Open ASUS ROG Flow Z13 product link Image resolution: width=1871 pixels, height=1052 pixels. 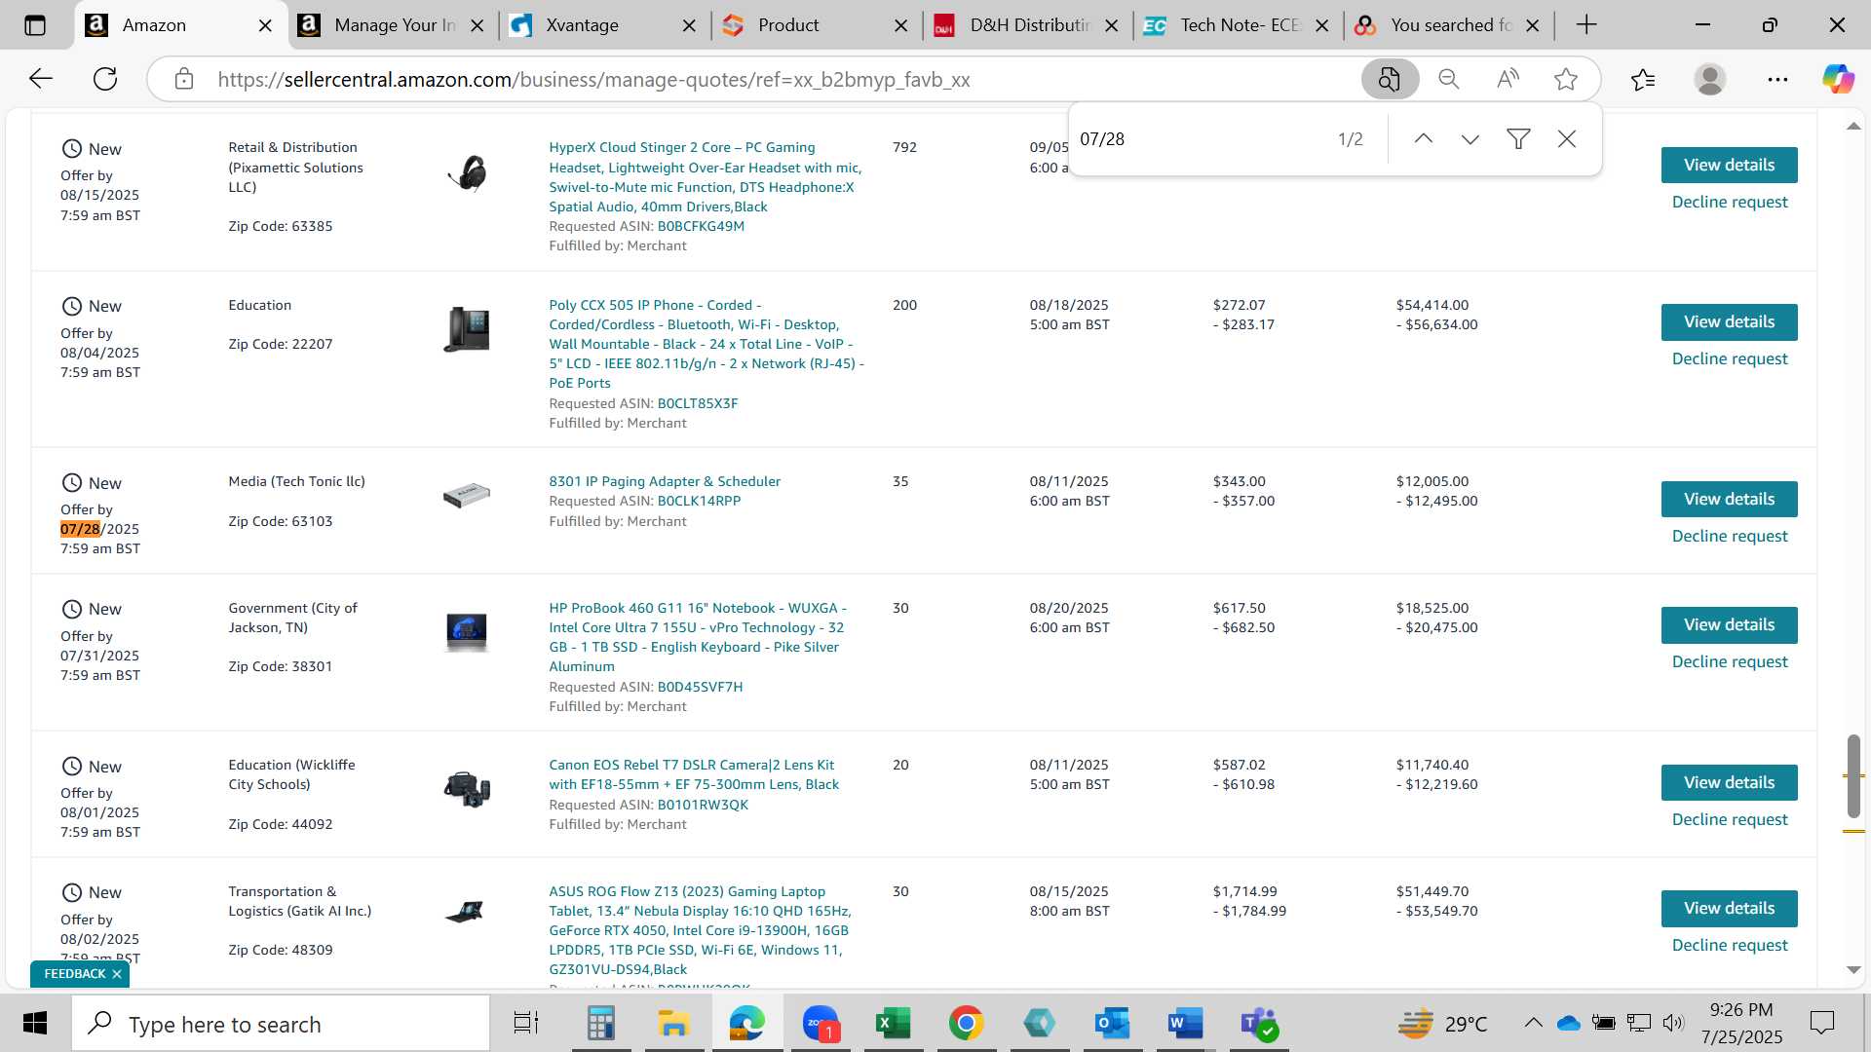click(x=700, y=930)
